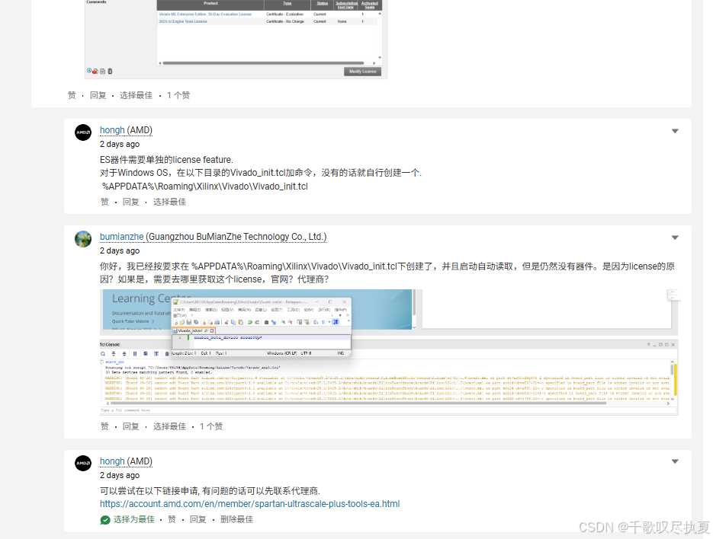Enlarge bumianzhe's Tcl Console screenshot
Viewport: 713px width, 539px height.
coord(389,352)
